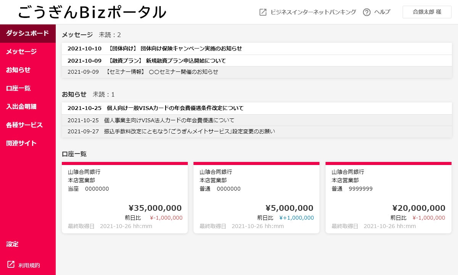Select the 当座 0000000 account card

[125, 198]
